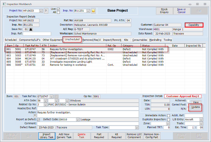Click the Kit Required button
This screenshot has height=142, width=211.
(x=117, y=136)
